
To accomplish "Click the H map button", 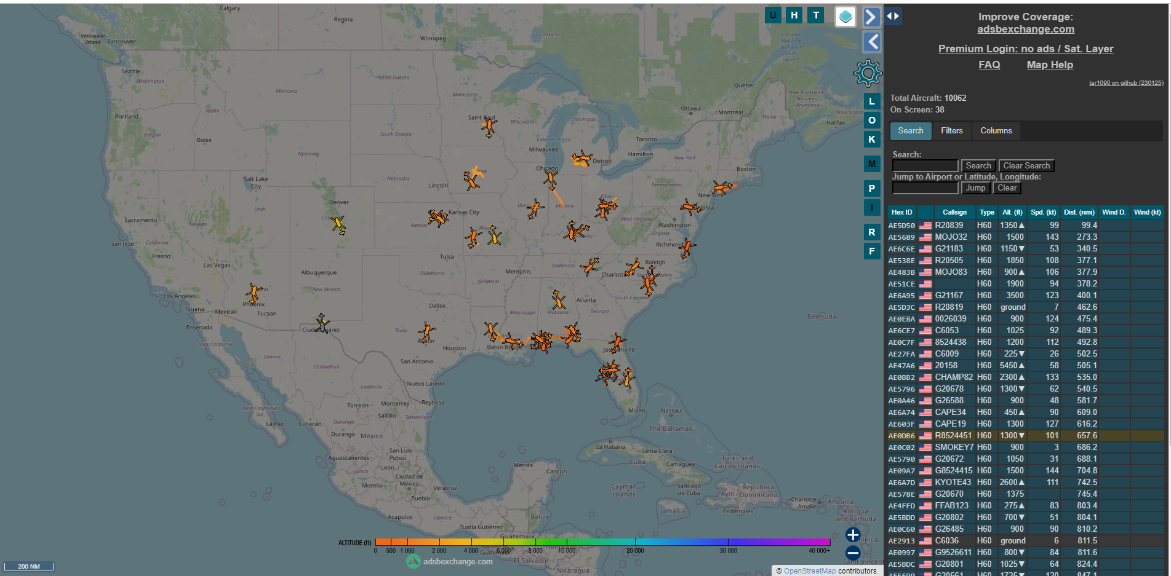I will [x=794, y=15].
